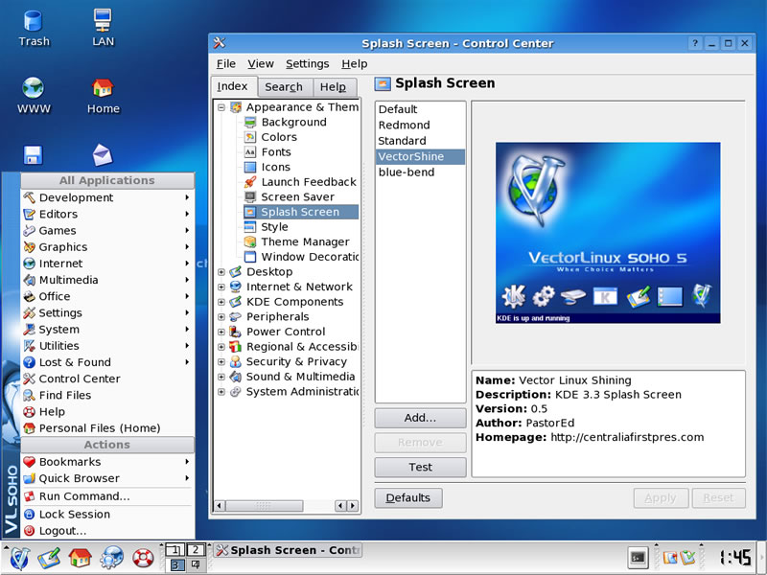Expand the Power Control branch

(221, 332)
